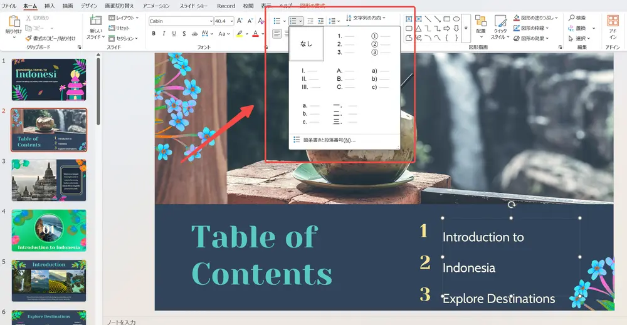
Task: Click the line spacing icon
Action: click(332, 21)
